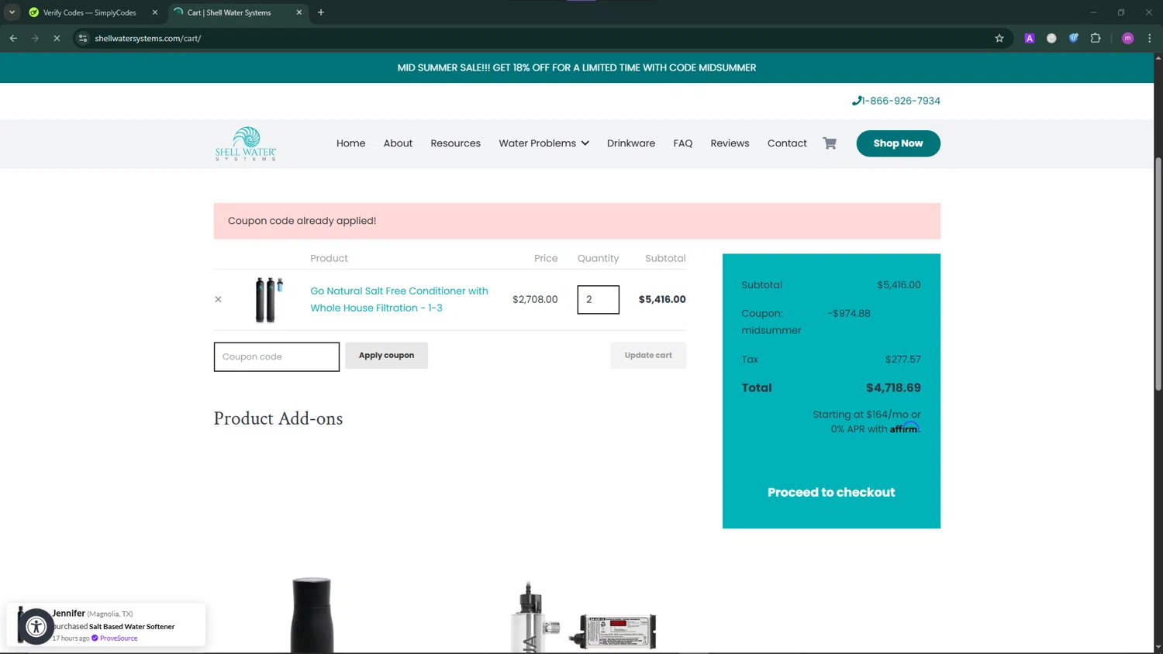Stop loading the page
Image resolution: width=1163 pixels, height=654 pixels.
57,38
